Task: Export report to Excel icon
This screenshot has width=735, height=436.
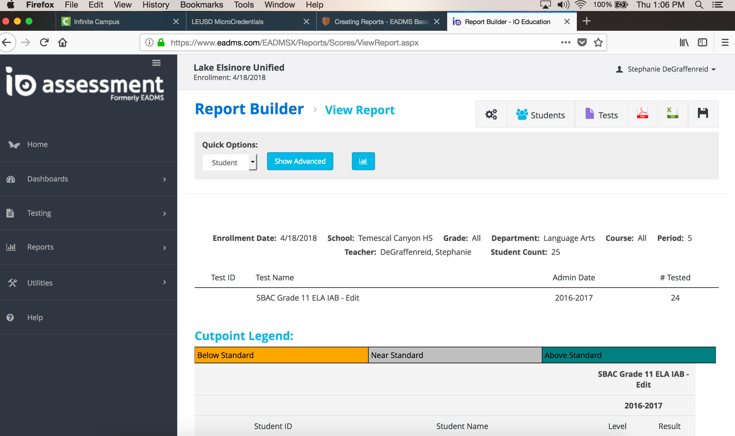Action: click(x=672, y=113)
